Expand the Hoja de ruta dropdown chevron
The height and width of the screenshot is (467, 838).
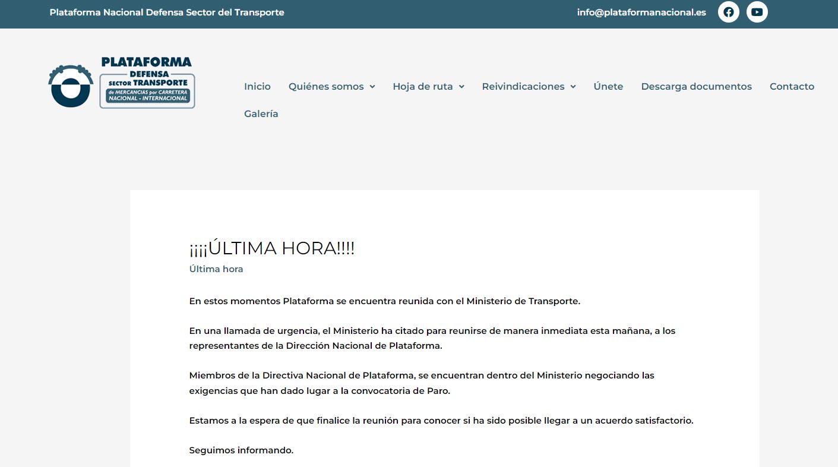461,87
